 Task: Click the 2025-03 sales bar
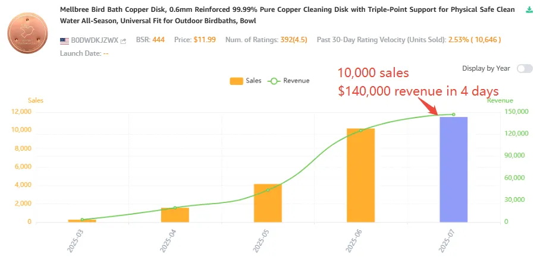82,221
